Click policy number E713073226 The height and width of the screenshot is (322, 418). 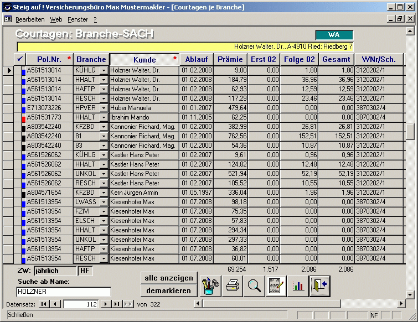pos(49,108)
